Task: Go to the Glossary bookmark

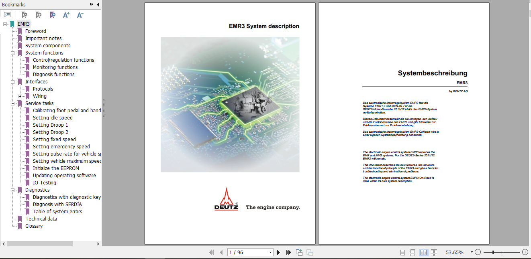Action: pos(34,226)
